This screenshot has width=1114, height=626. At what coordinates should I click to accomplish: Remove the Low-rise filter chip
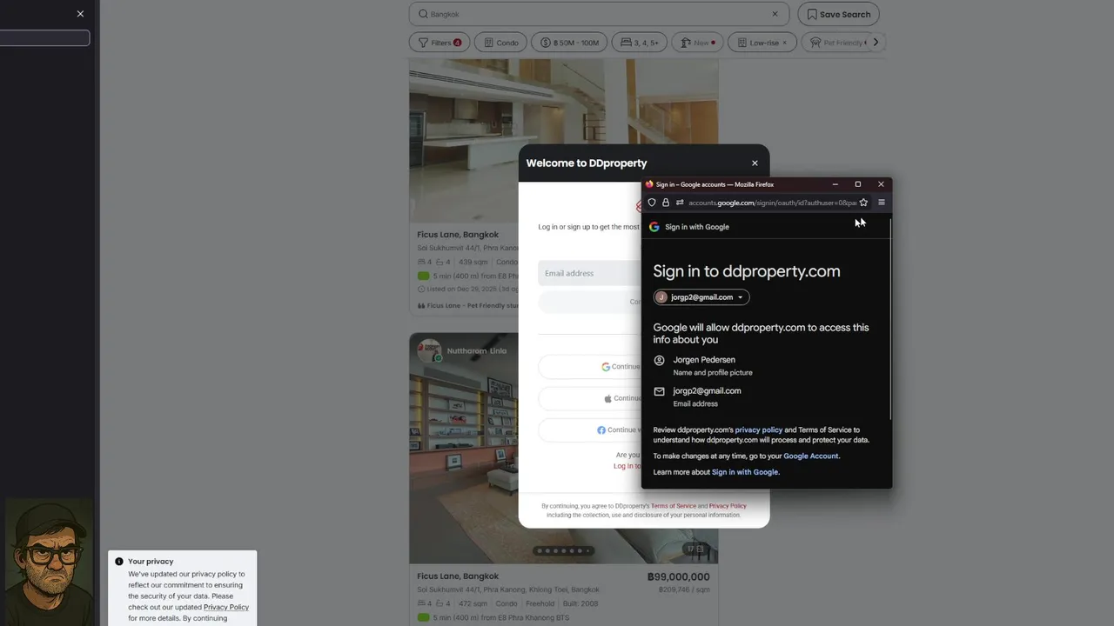point(784,43)
